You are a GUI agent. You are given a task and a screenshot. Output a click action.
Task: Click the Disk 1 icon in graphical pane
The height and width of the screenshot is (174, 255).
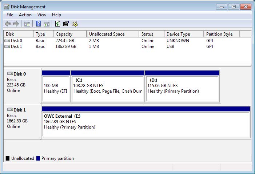pos(10,109)
